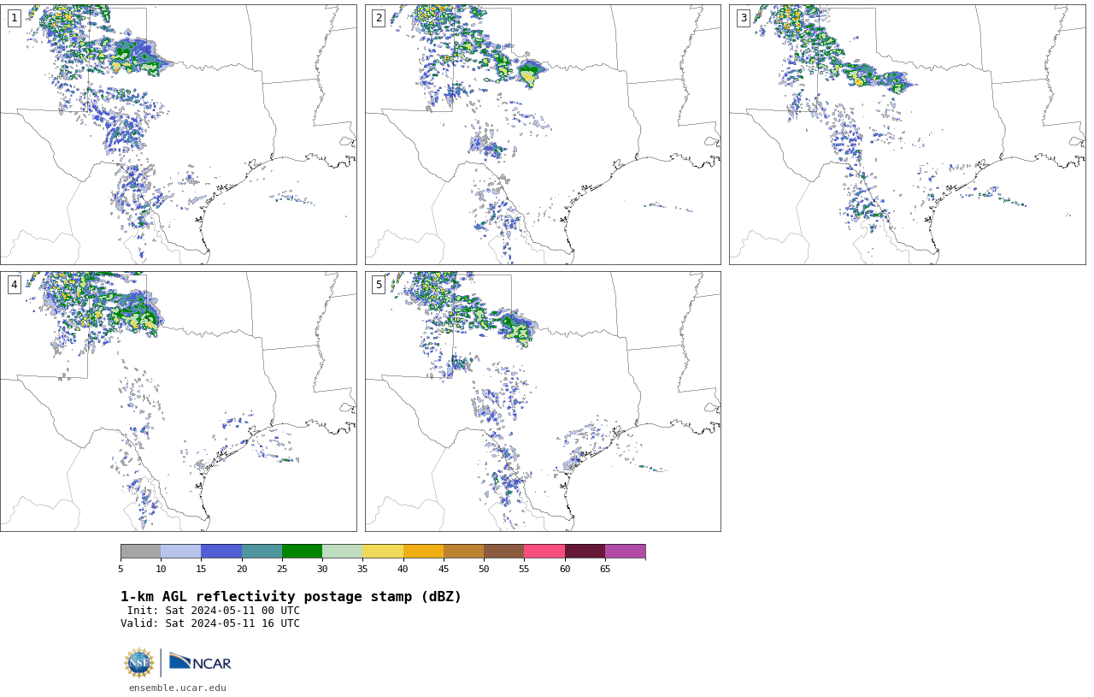Open ensemble member 4 reflectivity map

pyautogui.click(x=178, y=401)
